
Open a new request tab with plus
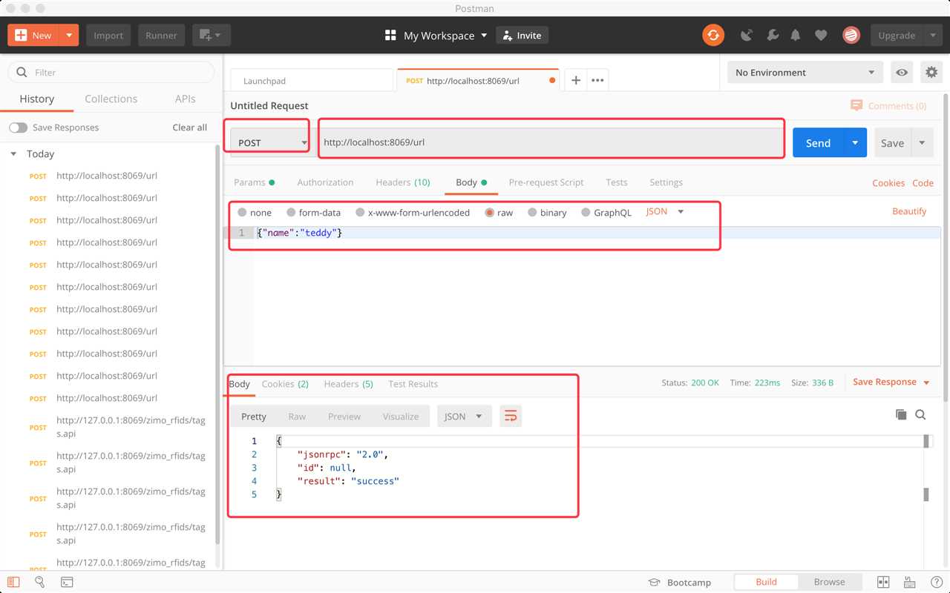click(x=575, y=80)
